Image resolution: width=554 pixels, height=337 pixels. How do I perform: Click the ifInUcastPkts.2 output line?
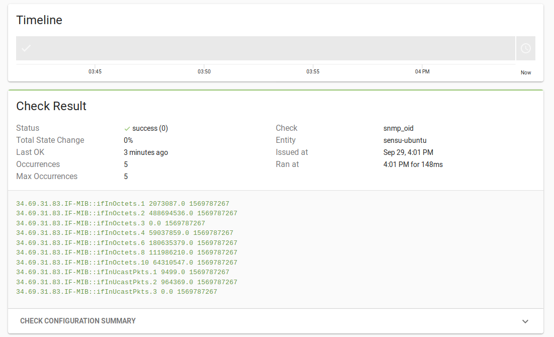tap(126, 282)
